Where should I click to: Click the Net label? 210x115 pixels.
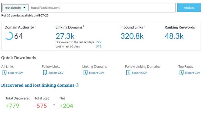click(x=62, y=98)
